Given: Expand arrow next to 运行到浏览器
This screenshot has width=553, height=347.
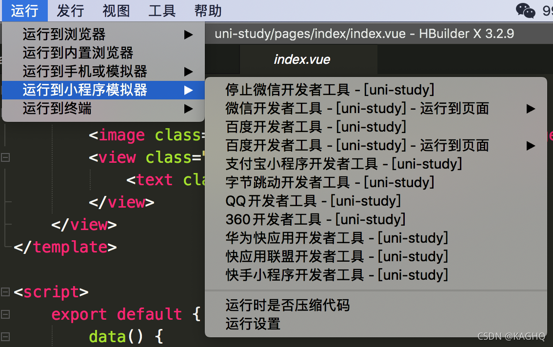Looking at the screenshot, I should tap(188, 35).
